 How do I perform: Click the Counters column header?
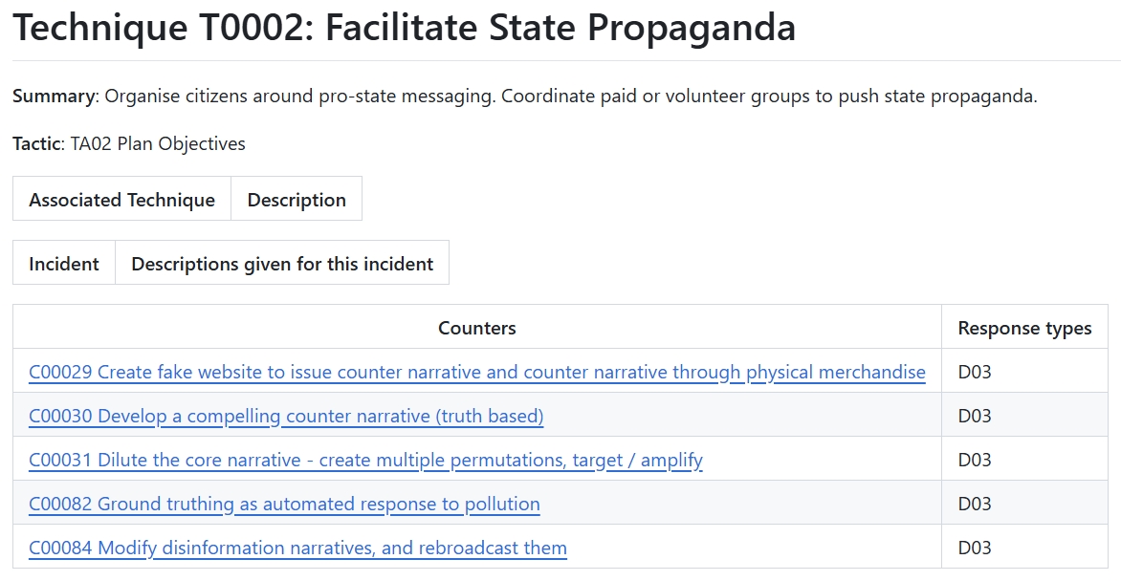(476, 328)
